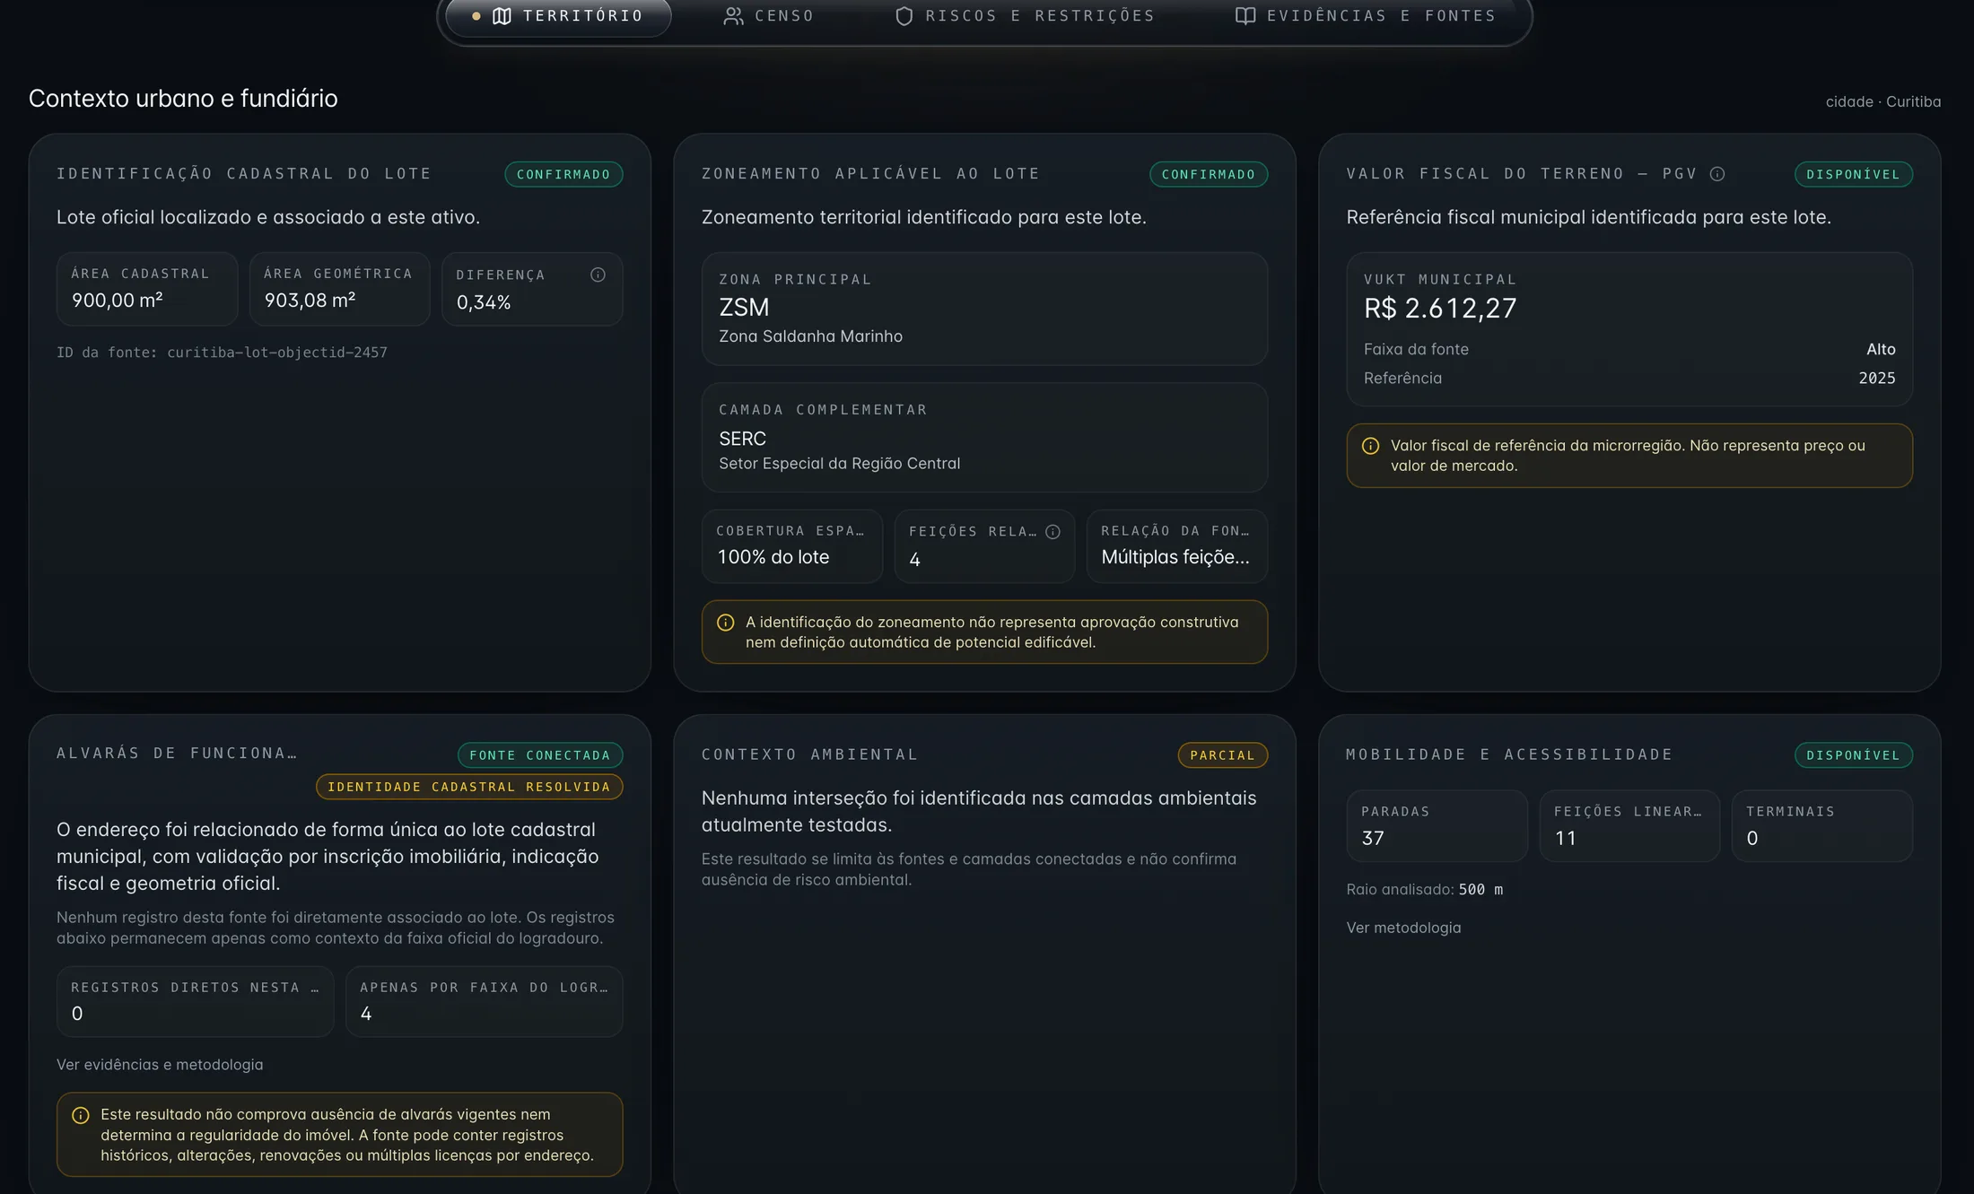The width and height of the screenshot is (1974, 1194).
Task: Click the Faixa da fonte Alto row
Action: tap(1629, 350)
